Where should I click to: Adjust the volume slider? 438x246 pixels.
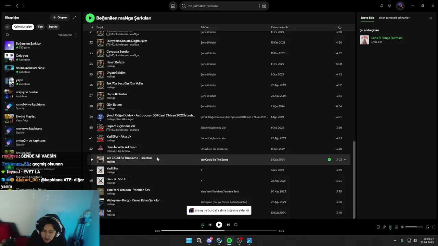pos(414,227)
